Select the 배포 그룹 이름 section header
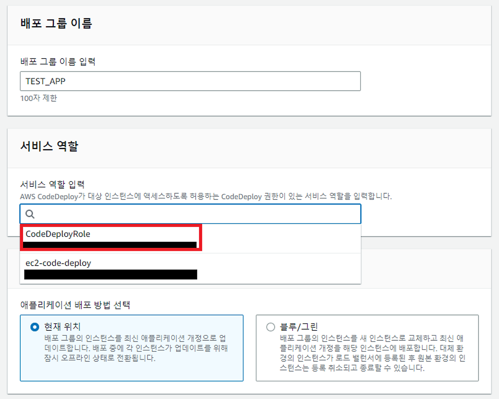The width and height of the screenshot is (499, 399). (x=57, y=23)
